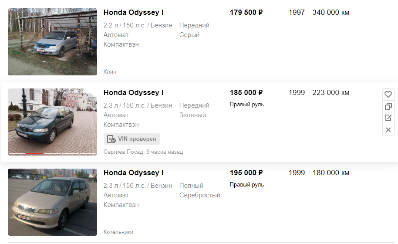Image resolution: width=398 pixels, height=244 pixels.
Task: Open the silver Odyssey photo from Котельники
Action: [x=52, y=202]
